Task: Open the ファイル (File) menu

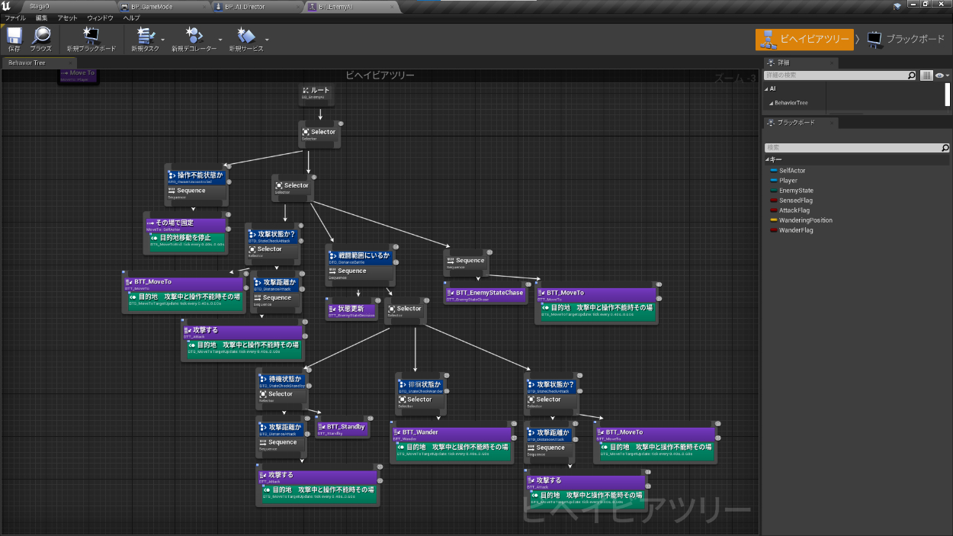Action: click(x=15, y=18)
